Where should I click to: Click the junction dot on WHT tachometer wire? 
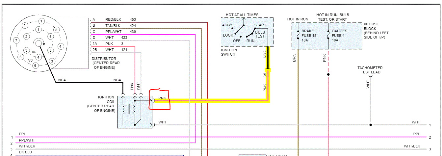(x=370, y=125)
